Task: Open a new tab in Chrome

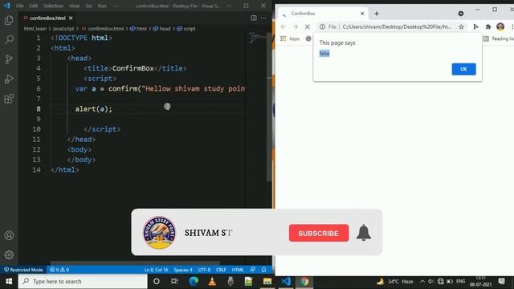Action: coord(377,14)
